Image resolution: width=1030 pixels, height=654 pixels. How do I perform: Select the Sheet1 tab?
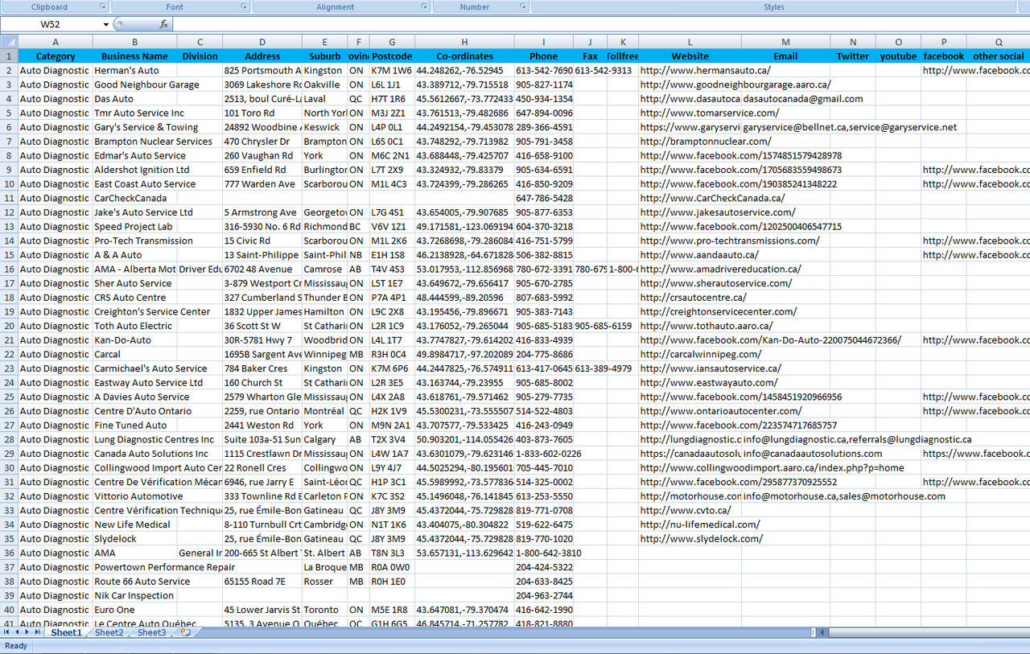tap(67, 633)
